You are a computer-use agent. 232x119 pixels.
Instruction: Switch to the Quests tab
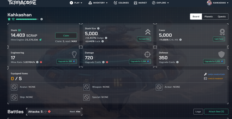[222, 17]
